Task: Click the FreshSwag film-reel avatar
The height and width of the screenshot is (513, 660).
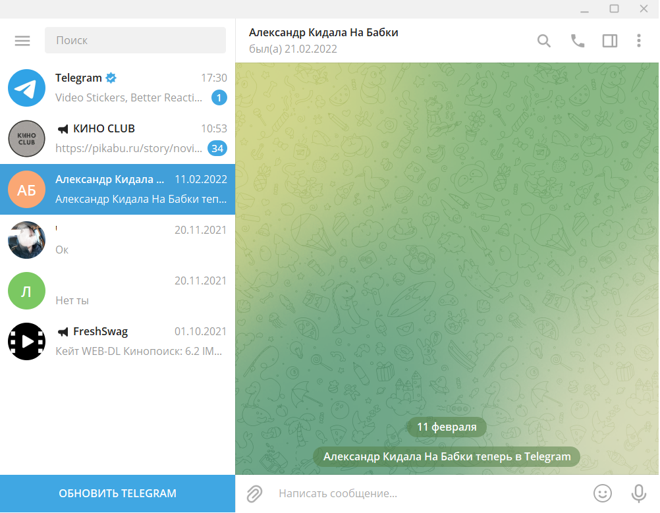Action: click(26, 341)
